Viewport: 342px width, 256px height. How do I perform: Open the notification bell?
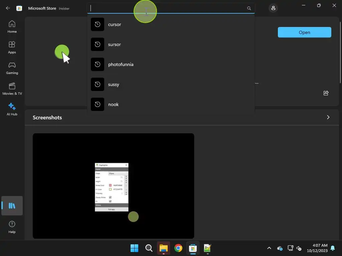point(333,248)
